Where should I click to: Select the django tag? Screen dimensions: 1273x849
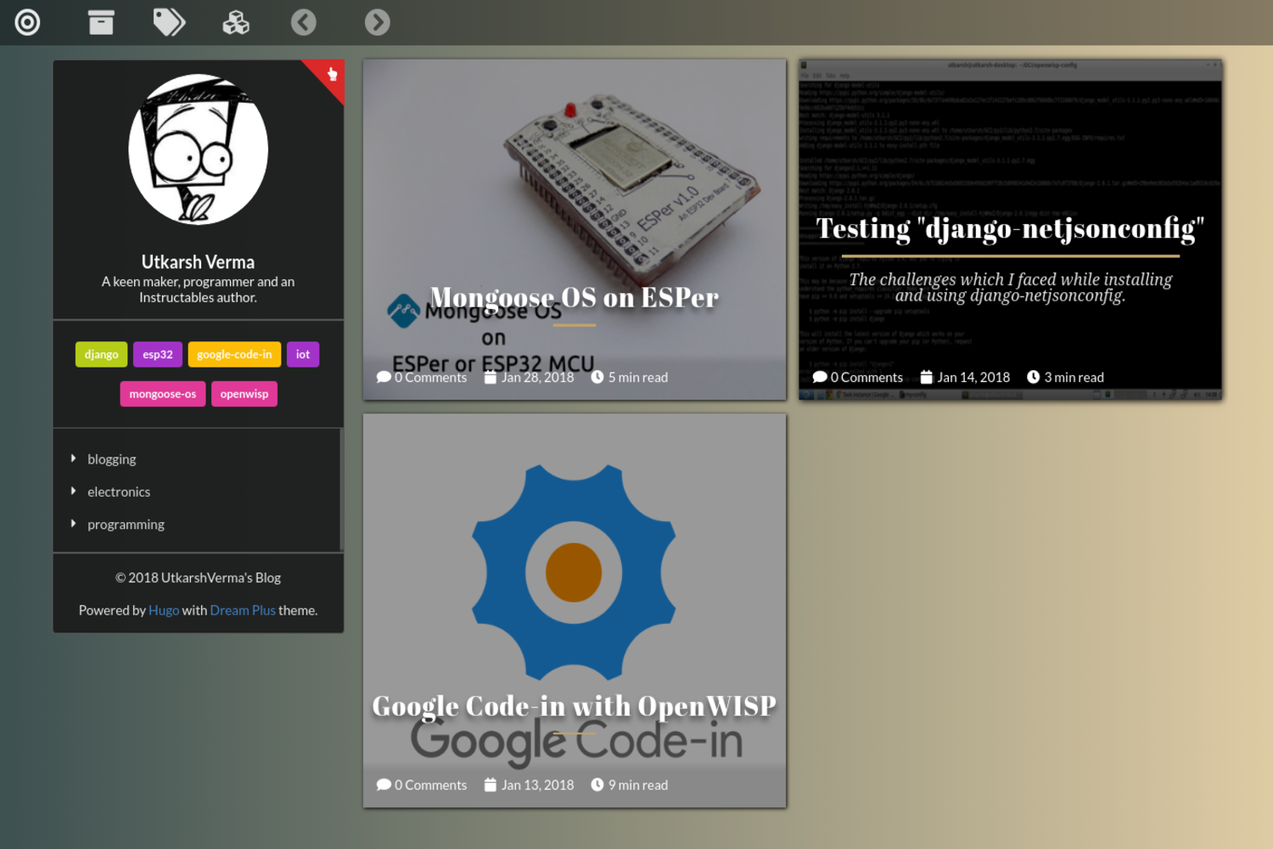[102, 354]
